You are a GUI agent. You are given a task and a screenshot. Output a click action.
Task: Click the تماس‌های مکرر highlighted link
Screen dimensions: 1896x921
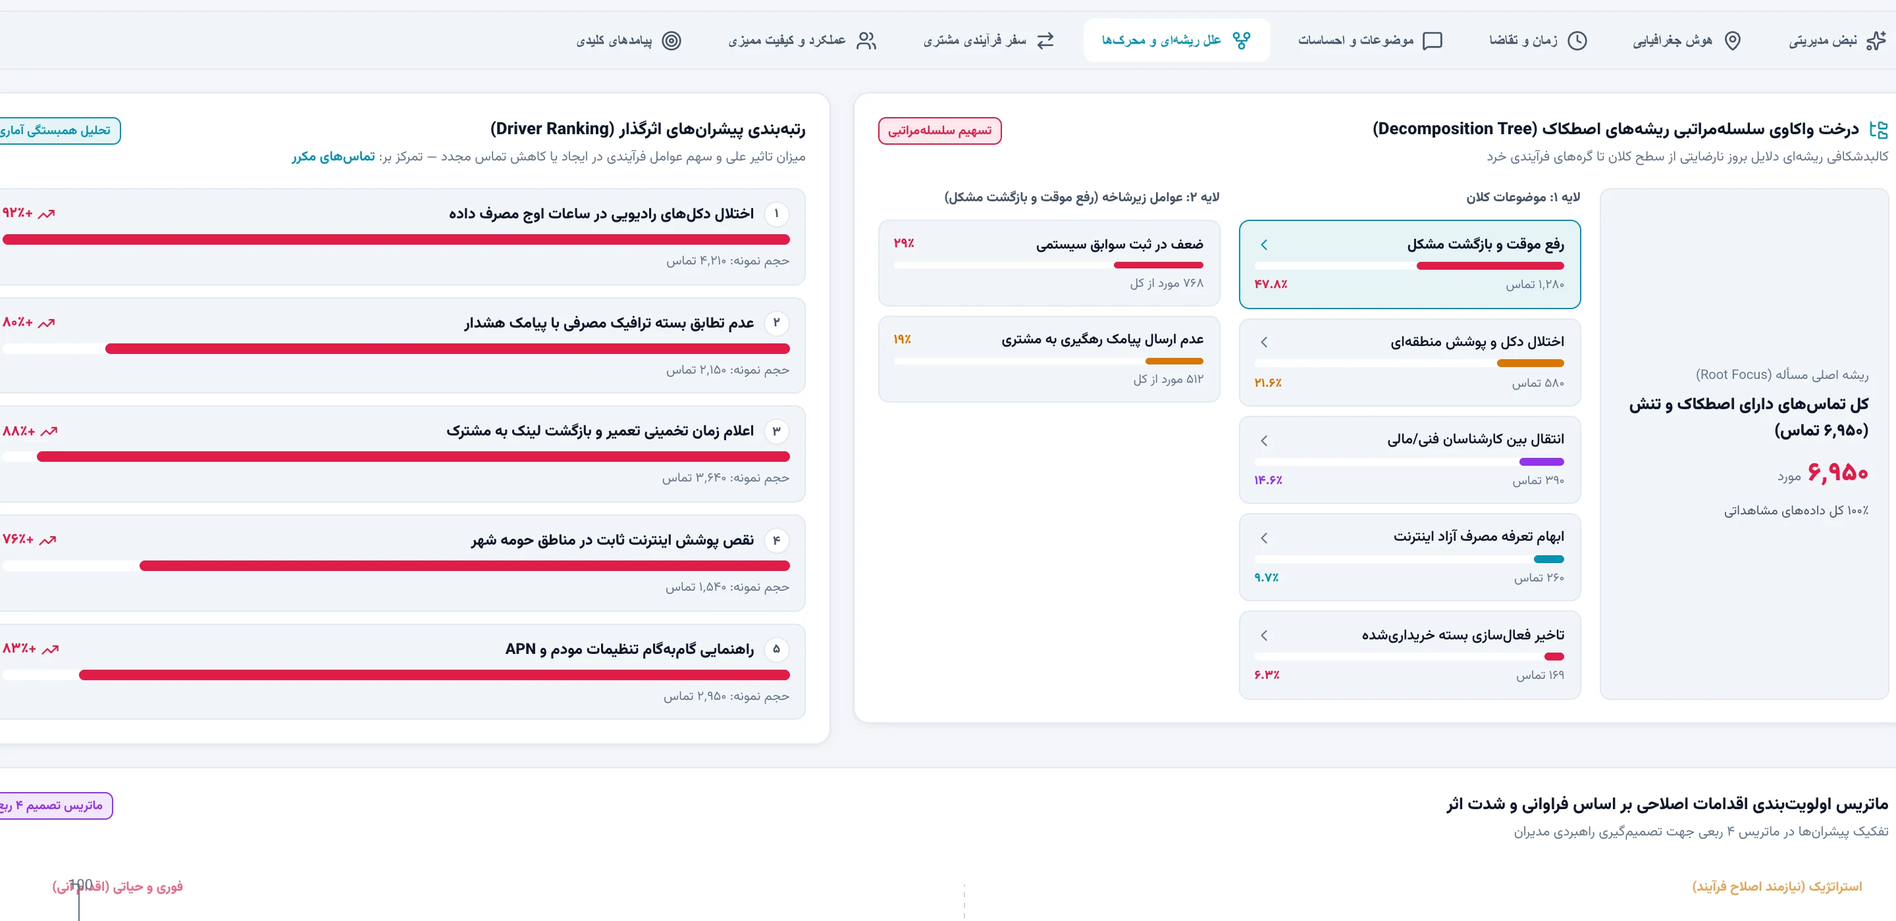click(333, 157)
